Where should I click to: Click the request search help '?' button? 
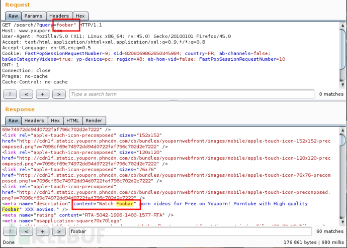pos(10,94)
